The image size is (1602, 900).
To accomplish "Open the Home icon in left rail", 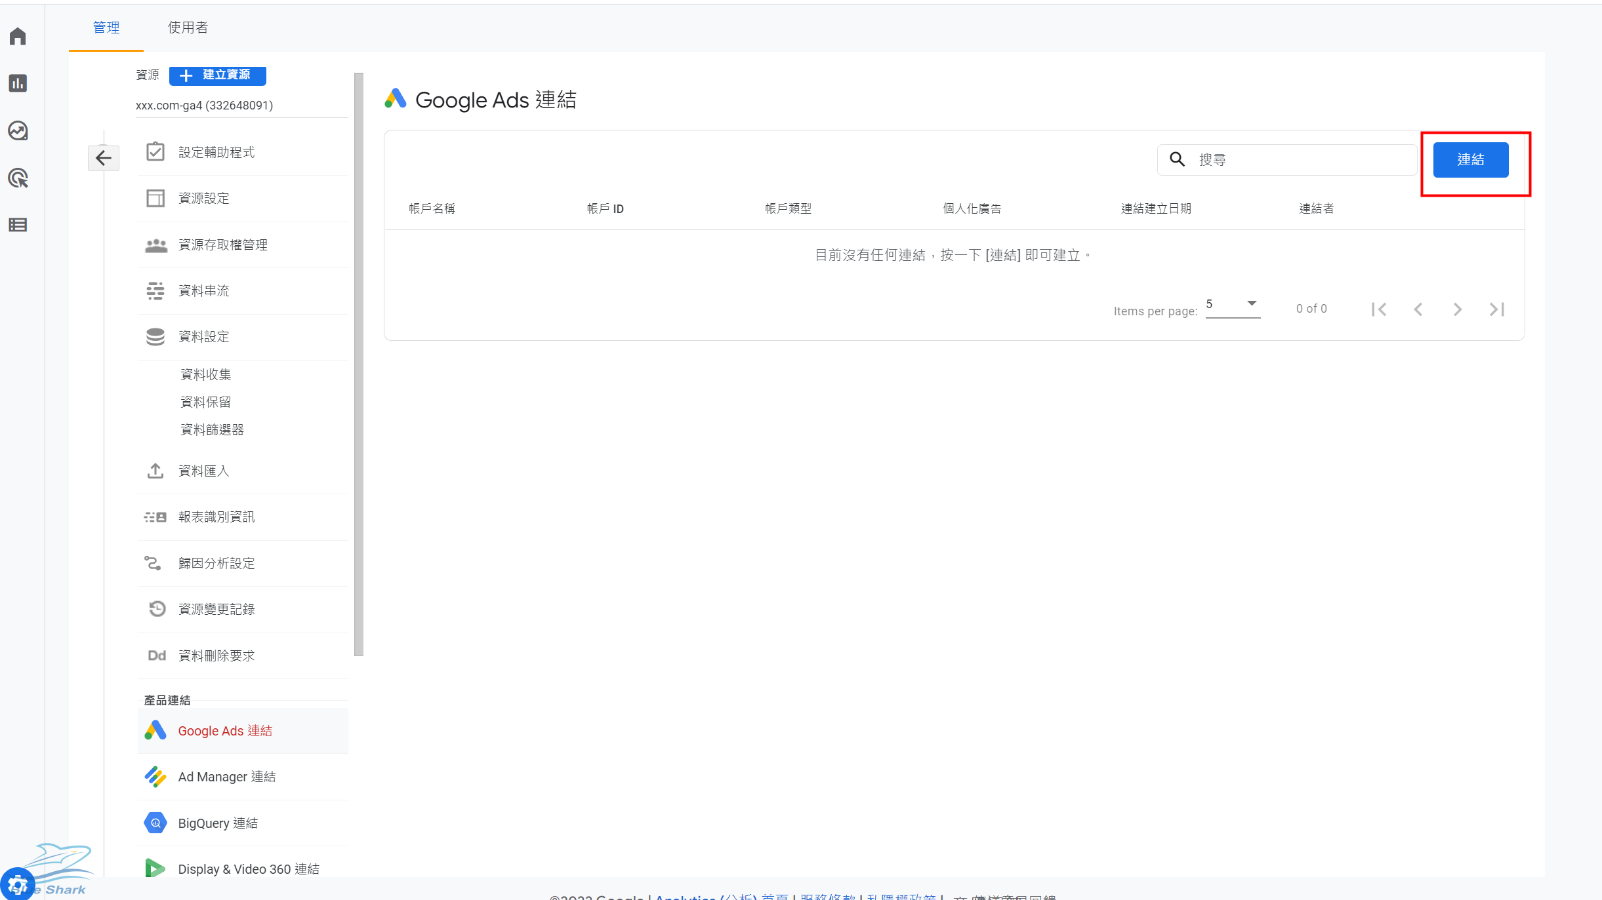I will pos(18,36).
